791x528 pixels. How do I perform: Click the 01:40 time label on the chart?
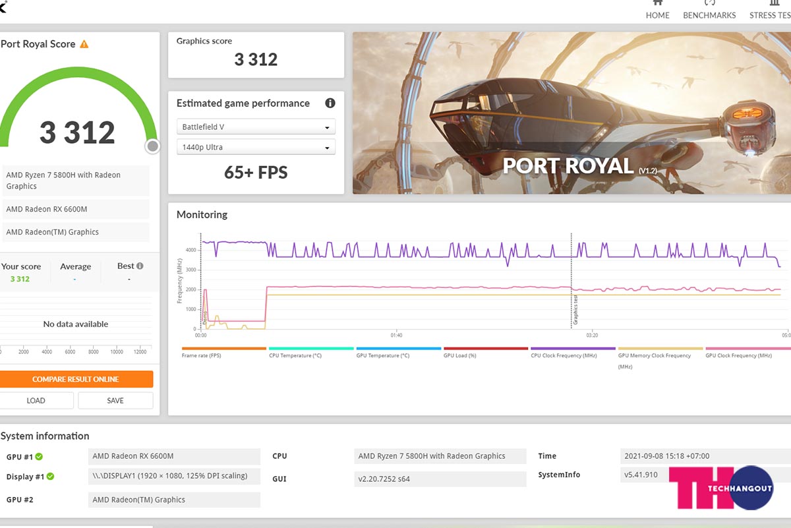396,335
